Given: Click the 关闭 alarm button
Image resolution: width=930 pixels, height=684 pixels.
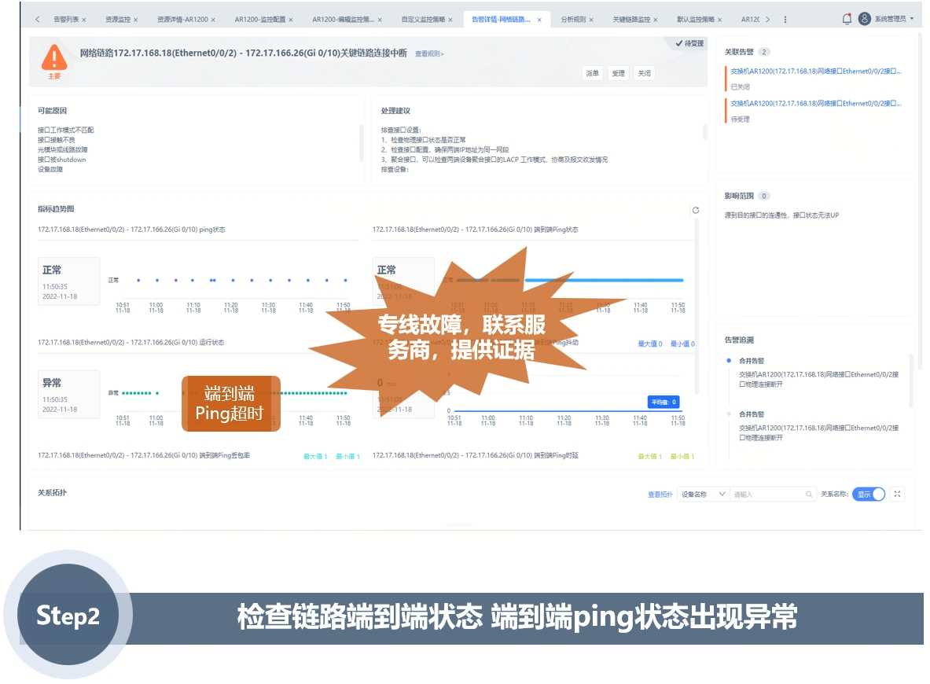Looking at the screenshot, I should (644, 73).
